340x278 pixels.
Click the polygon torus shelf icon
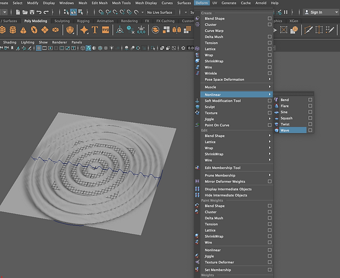34,29
